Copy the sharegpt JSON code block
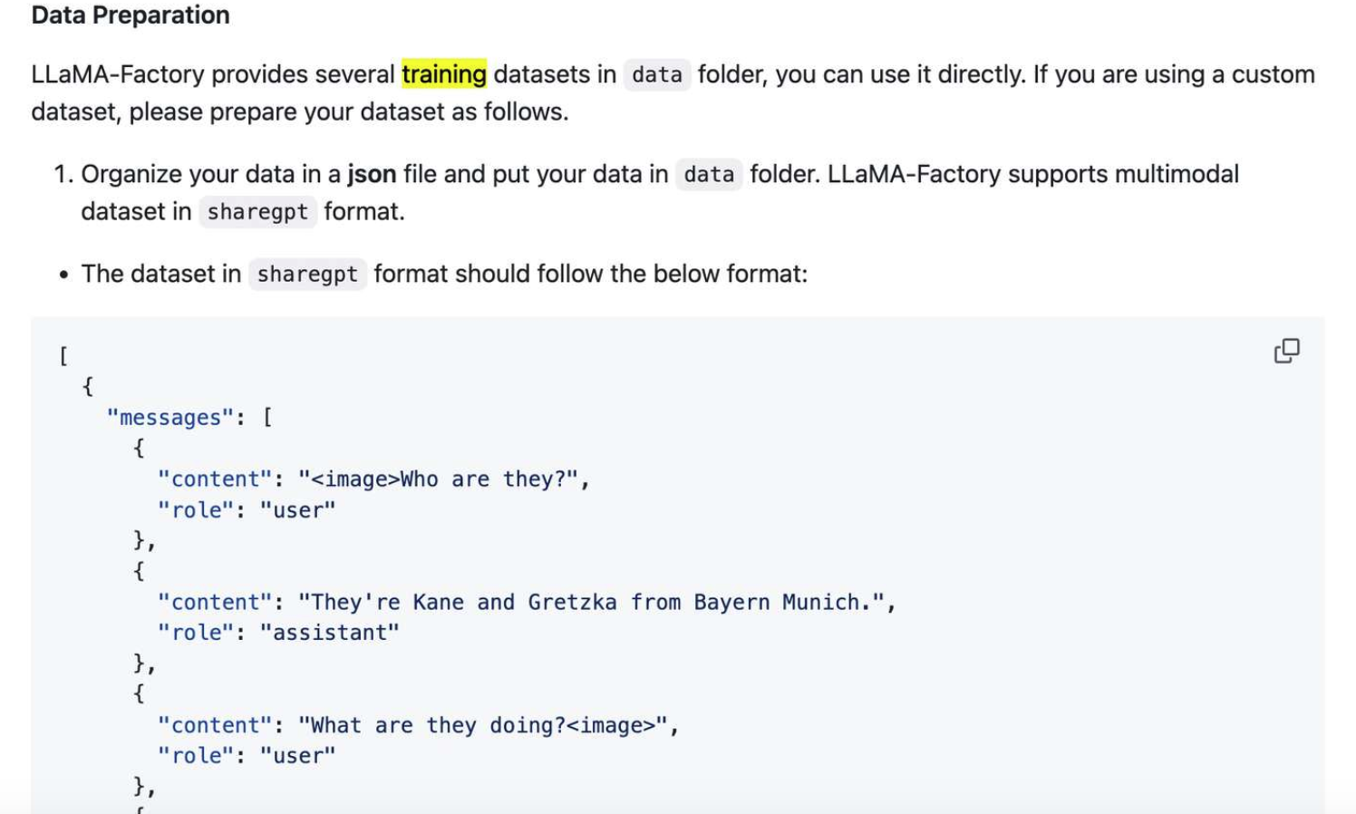1356x814 pixels. pyautogui.click(x=1286, y=351)
